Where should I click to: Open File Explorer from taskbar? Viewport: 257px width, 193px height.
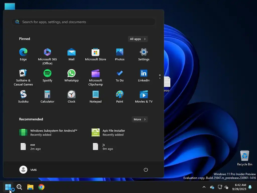[x=30, y=187]
